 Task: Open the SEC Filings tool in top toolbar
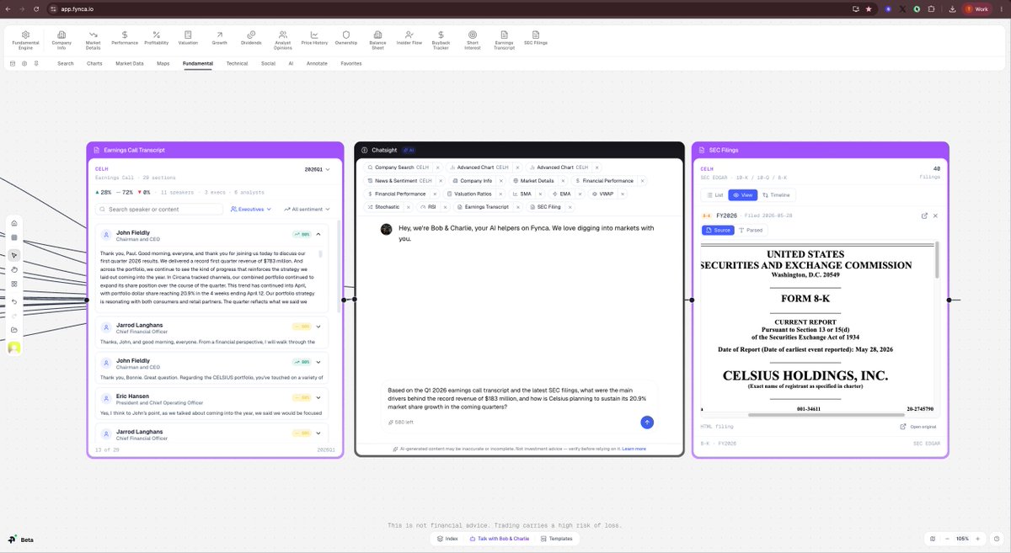click(x=536, y=37)
